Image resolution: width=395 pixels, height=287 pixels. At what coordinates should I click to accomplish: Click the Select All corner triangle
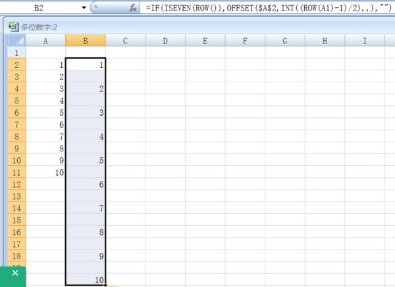[16, 40]
